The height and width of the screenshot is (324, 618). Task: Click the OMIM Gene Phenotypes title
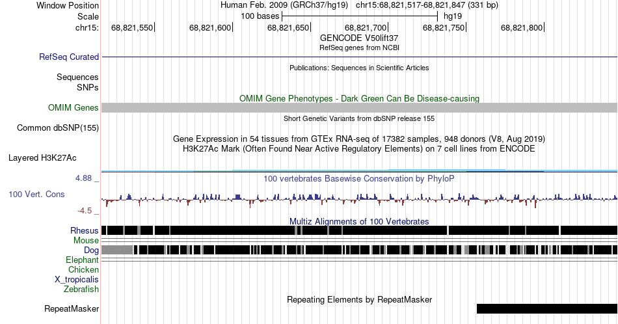(x=359, y=98)
